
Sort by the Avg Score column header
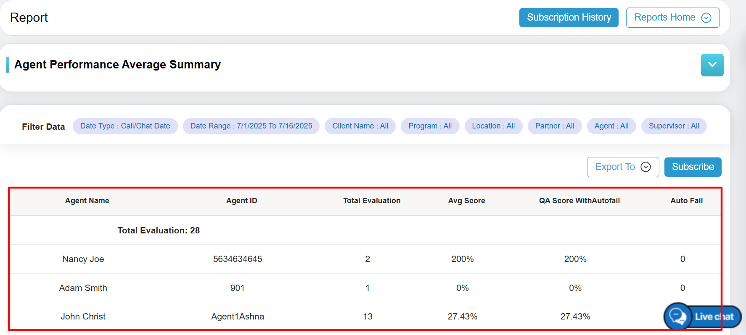[466, 201]
